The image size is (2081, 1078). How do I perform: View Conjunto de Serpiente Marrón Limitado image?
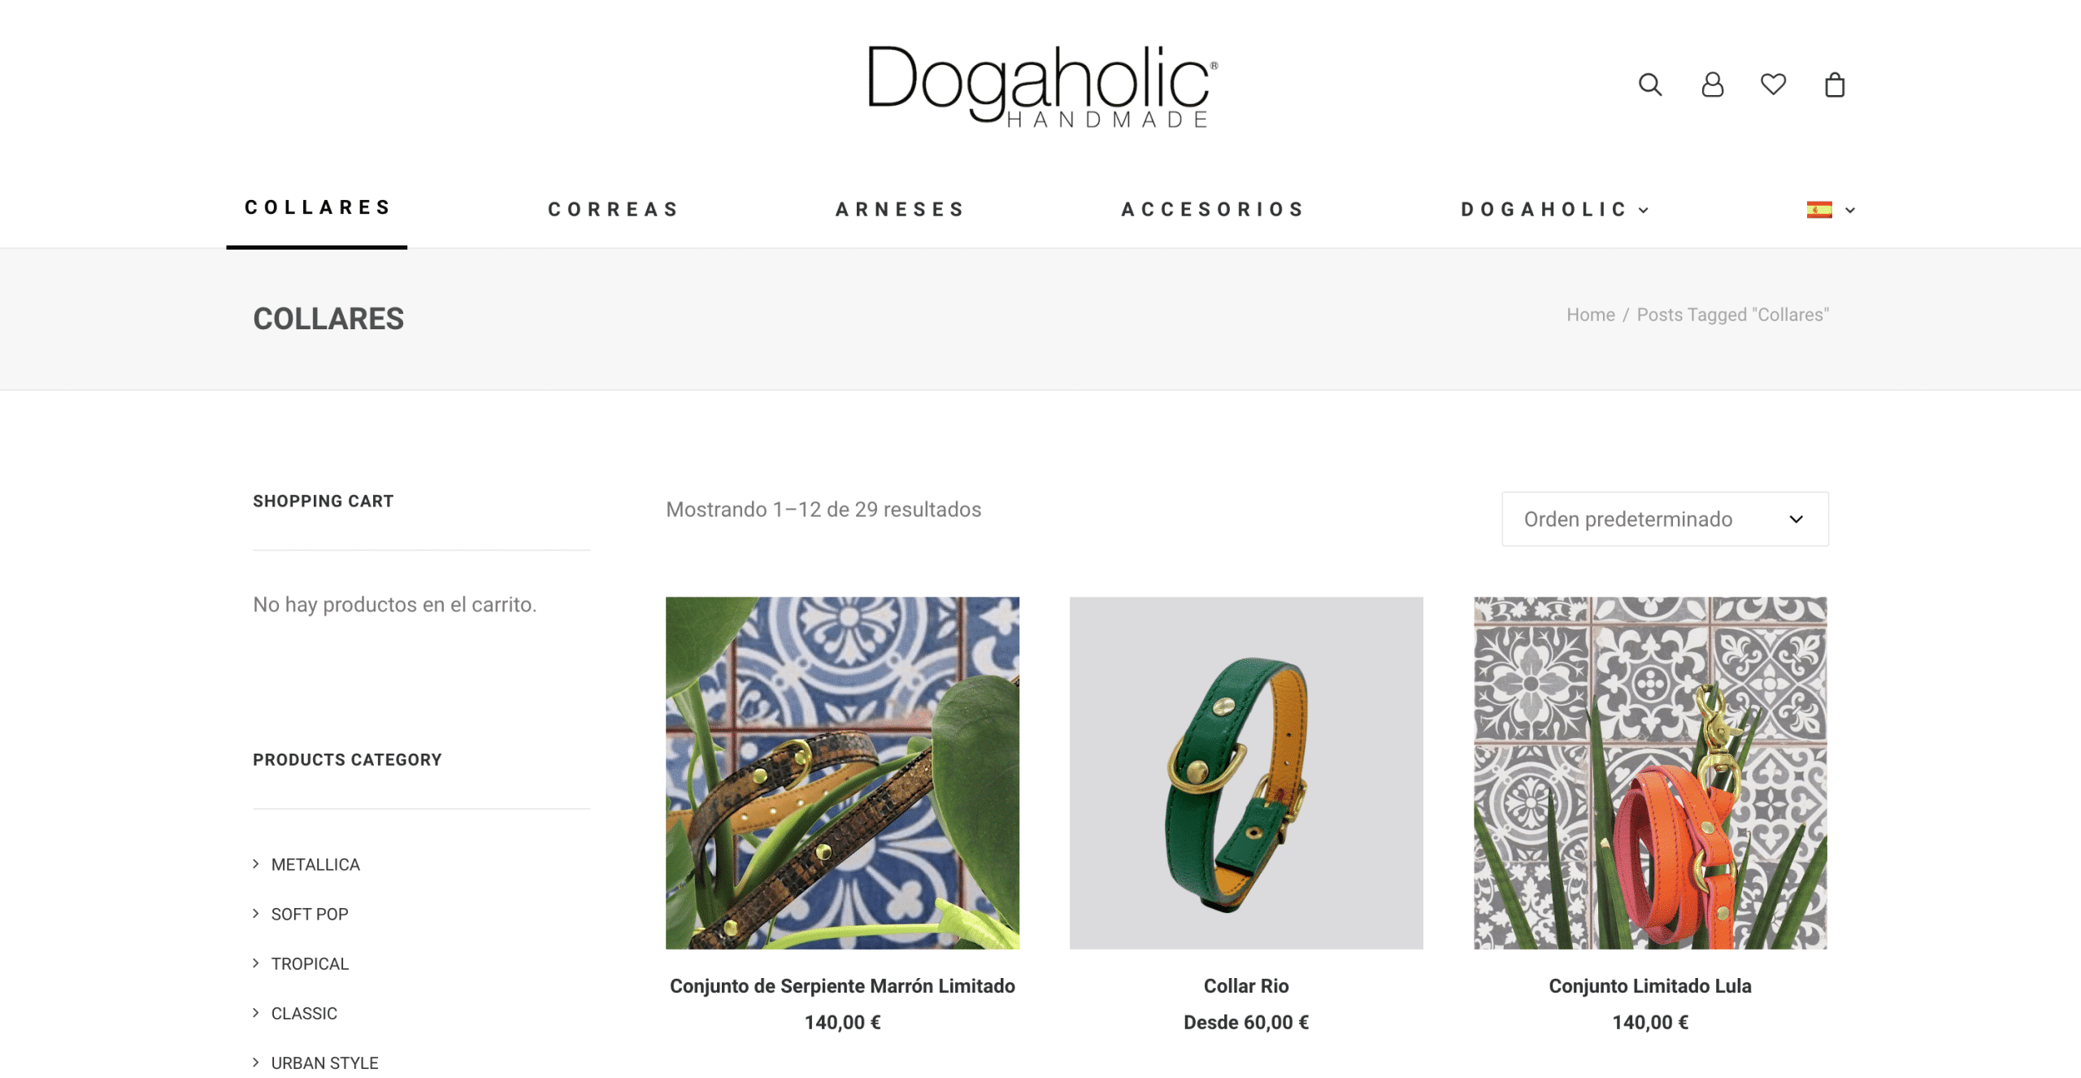[x=842, y=772]
